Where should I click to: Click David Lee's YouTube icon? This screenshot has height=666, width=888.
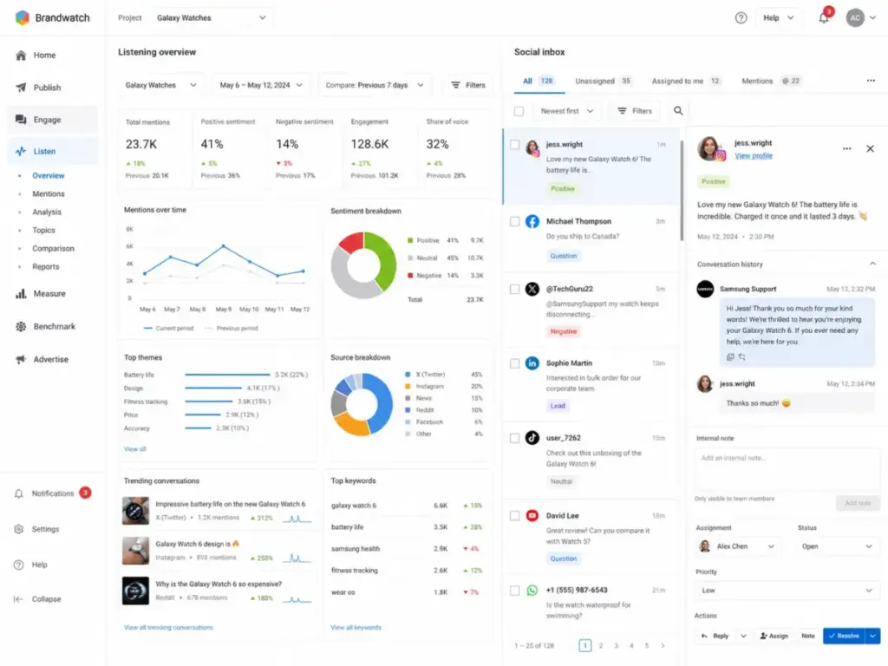pyautogui.click(x=532, y=515)
